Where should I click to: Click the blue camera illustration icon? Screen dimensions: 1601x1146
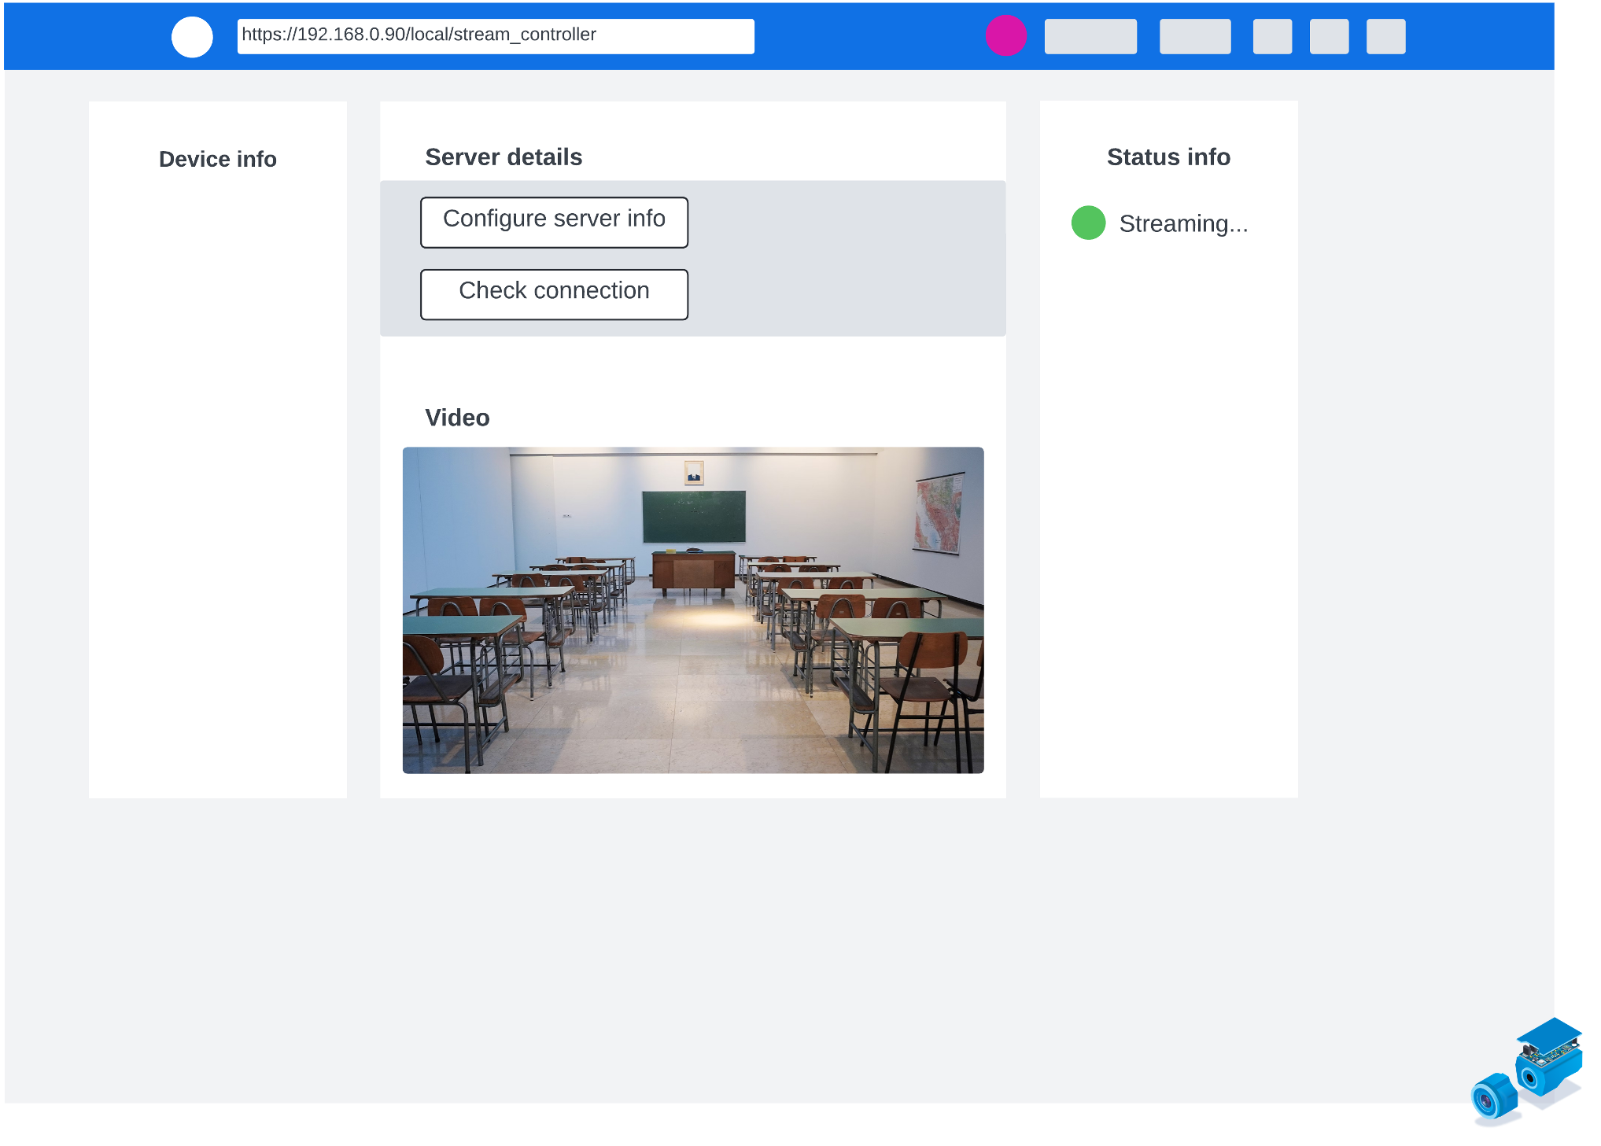point(1527,1072)
